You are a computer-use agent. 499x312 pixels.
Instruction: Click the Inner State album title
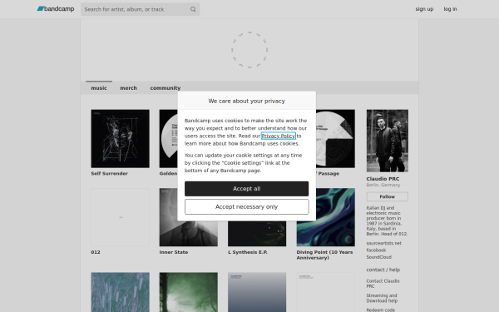(x=174, y=252)
